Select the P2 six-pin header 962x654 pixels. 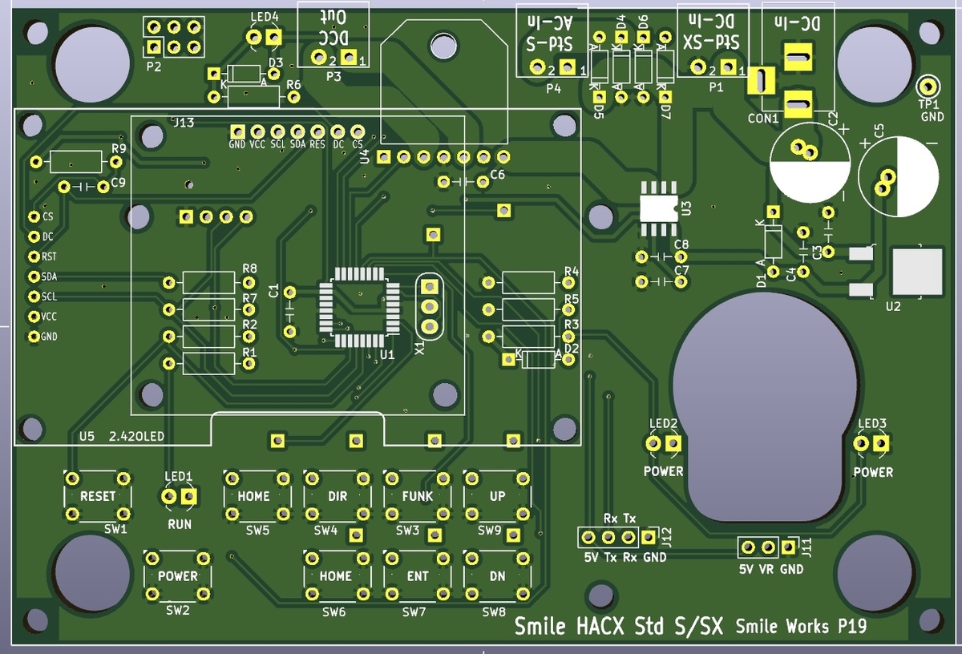pos(174,38)
